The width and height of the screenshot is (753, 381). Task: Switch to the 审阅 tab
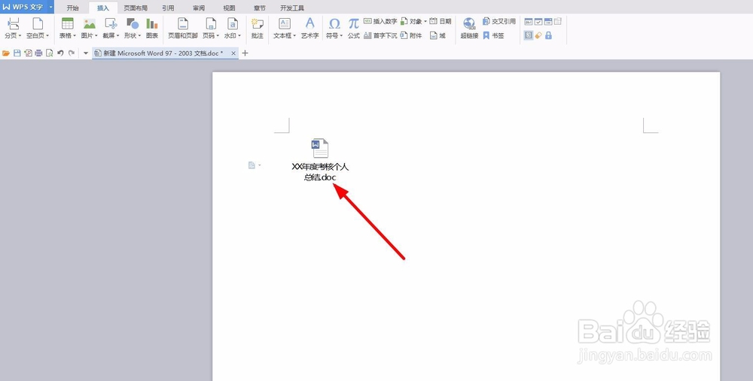199,8
